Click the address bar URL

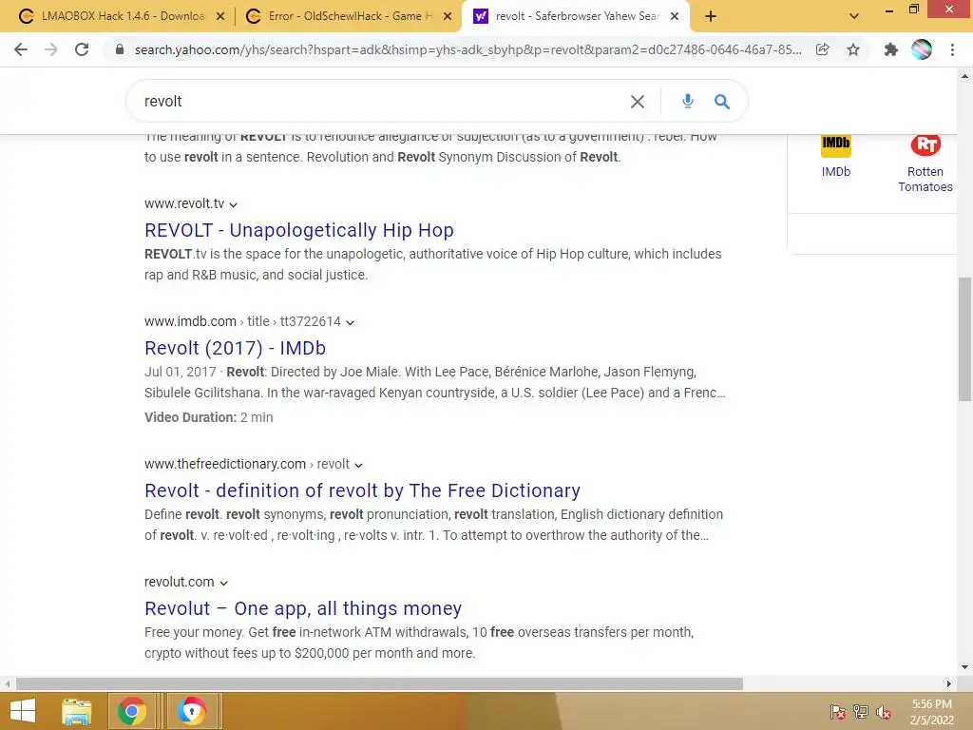pyautogui.click(x=467, y=49)
